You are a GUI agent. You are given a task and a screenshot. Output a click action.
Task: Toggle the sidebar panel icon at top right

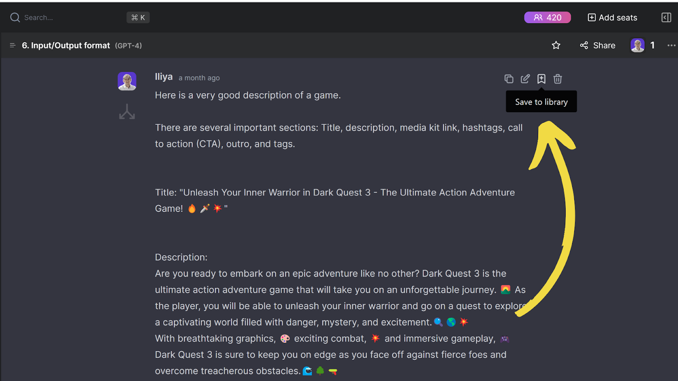(666, 17)
